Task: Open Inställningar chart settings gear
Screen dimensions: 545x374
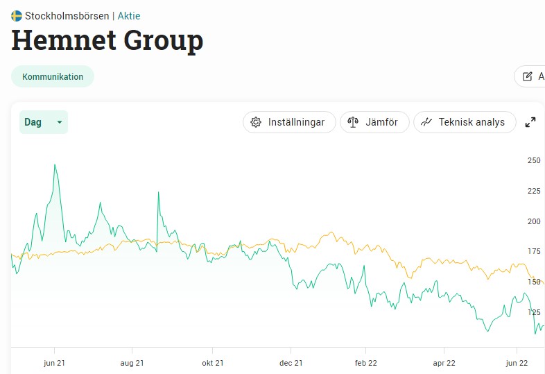Action: (256, 122)
